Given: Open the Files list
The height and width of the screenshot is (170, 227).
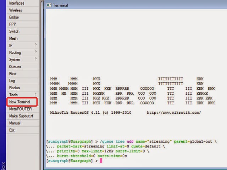Looking at the screenshot, I should (x=23, y=74).
